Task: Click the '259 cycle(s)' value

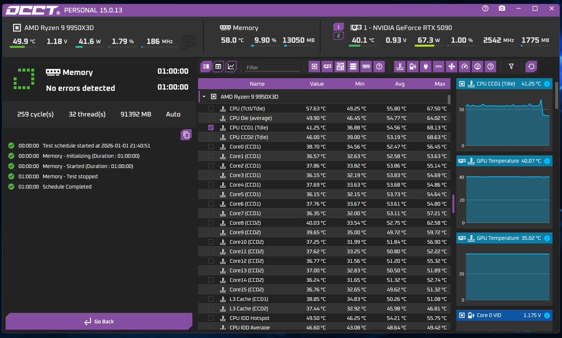Action: tap(36, 114)
